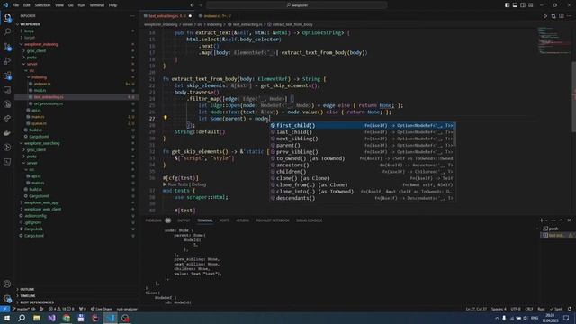Click the Run file play icon in the editor toolbar
This screenshot has height=324, width=576.
tap(545, 16)
